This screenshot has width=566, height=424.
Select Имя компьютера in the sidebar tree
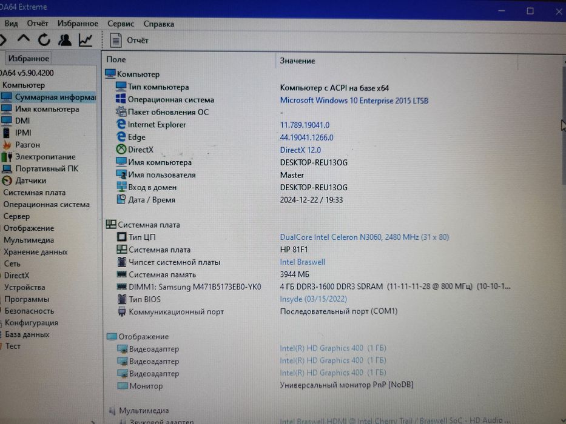click(41, 109)
